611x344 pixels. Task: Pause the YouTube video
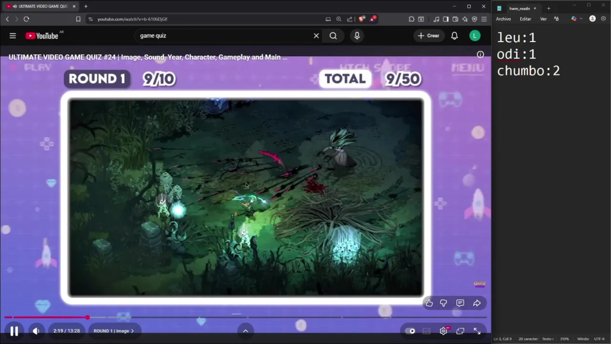14,331
